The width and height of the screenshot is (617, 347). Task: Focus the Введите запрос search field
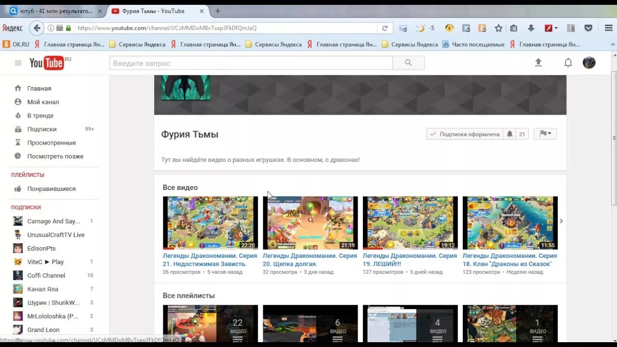point(251,63)
